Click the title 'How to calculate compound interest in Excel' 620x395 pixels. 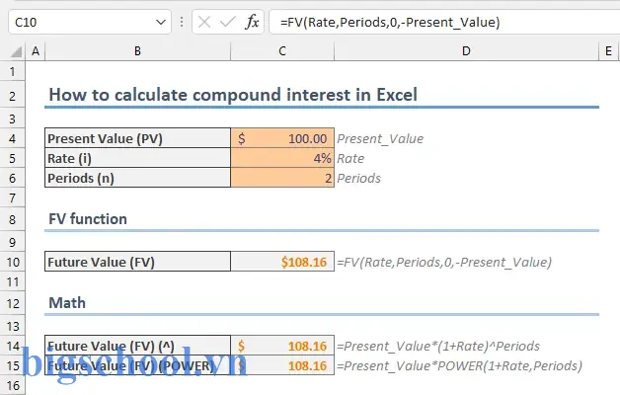point(233,95)
